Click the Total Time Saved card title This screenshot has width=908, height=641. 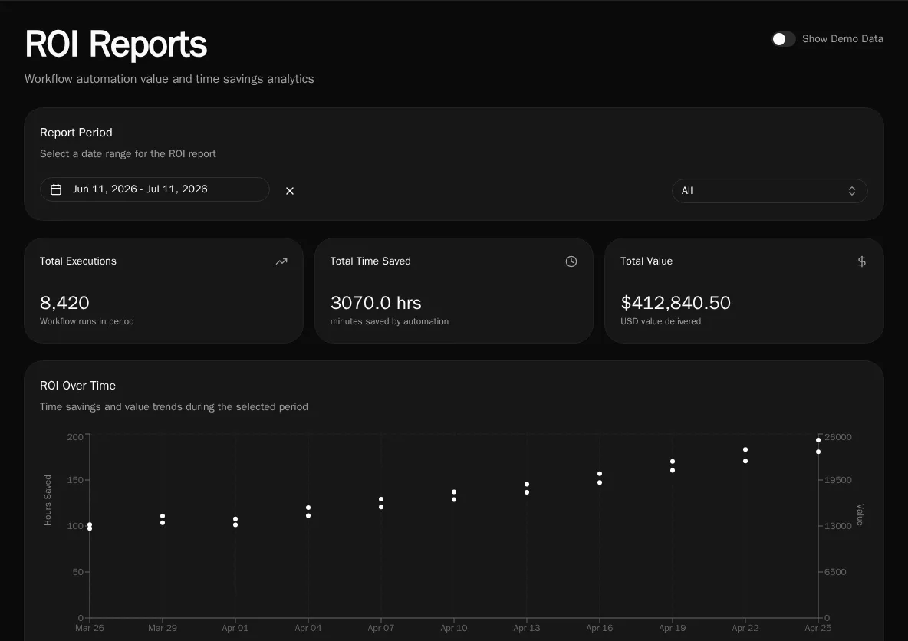370,261
